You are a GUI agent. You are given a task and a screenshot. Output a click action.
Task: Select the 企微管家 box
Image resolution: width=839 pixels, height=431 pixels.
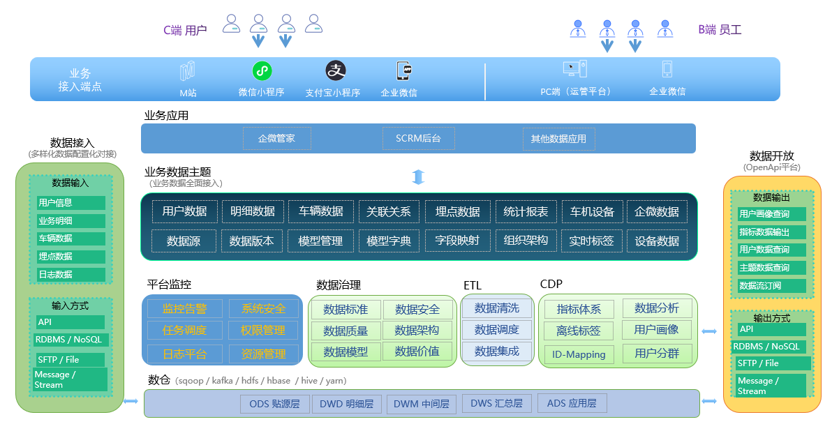click(276, 138)
